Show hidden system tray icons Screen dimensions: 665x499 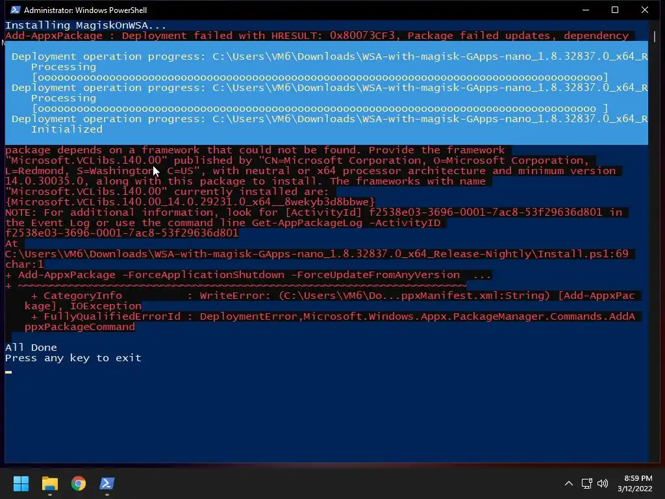[x=569, y=483]
